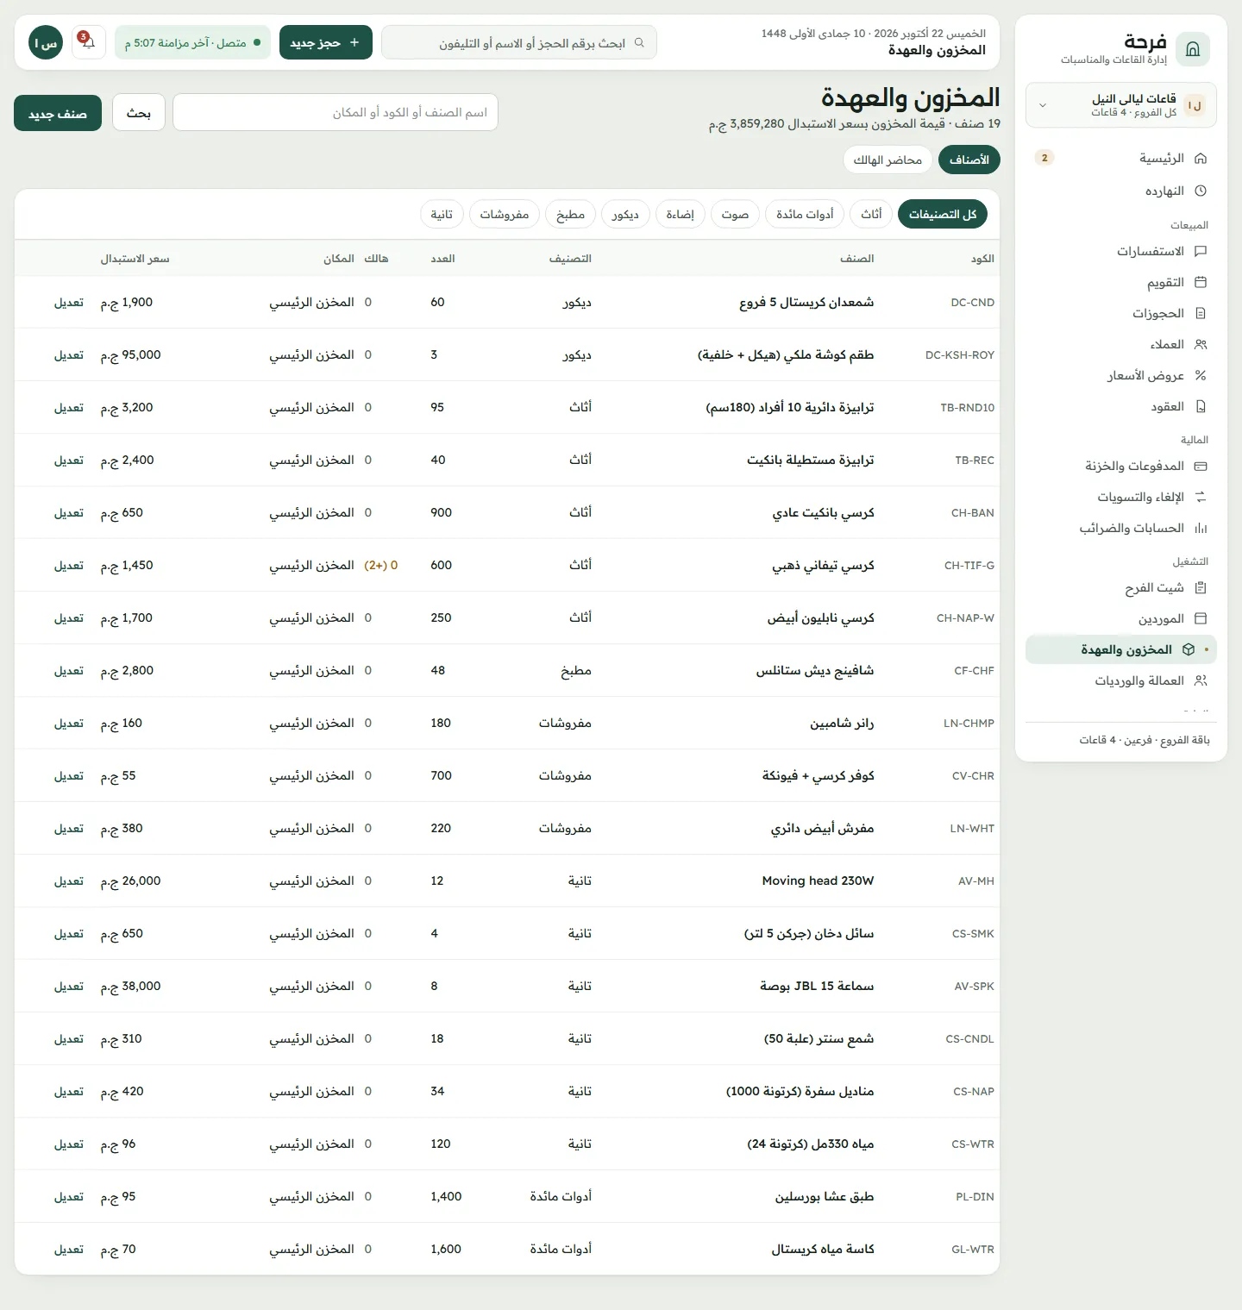Focus the item name or code field
This screenshot has width=1242, height=1310.
point(336,112)
